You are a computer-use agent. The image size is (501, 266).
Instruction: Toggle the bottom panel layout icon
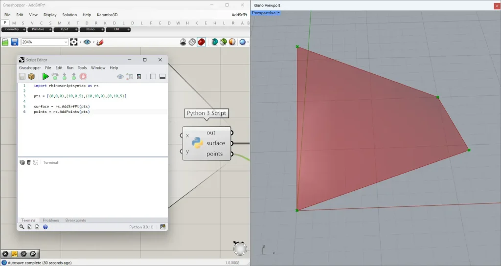[162, 76]
